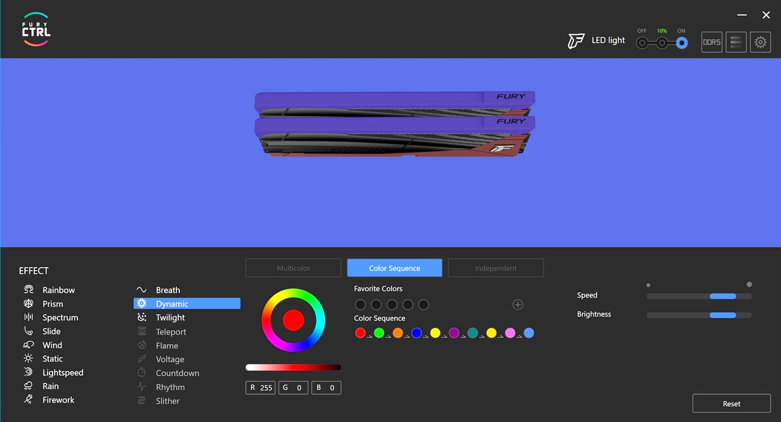Click the red shade gradient bar
The width and height of the screenshot is (781, 422).
point(293,367)
